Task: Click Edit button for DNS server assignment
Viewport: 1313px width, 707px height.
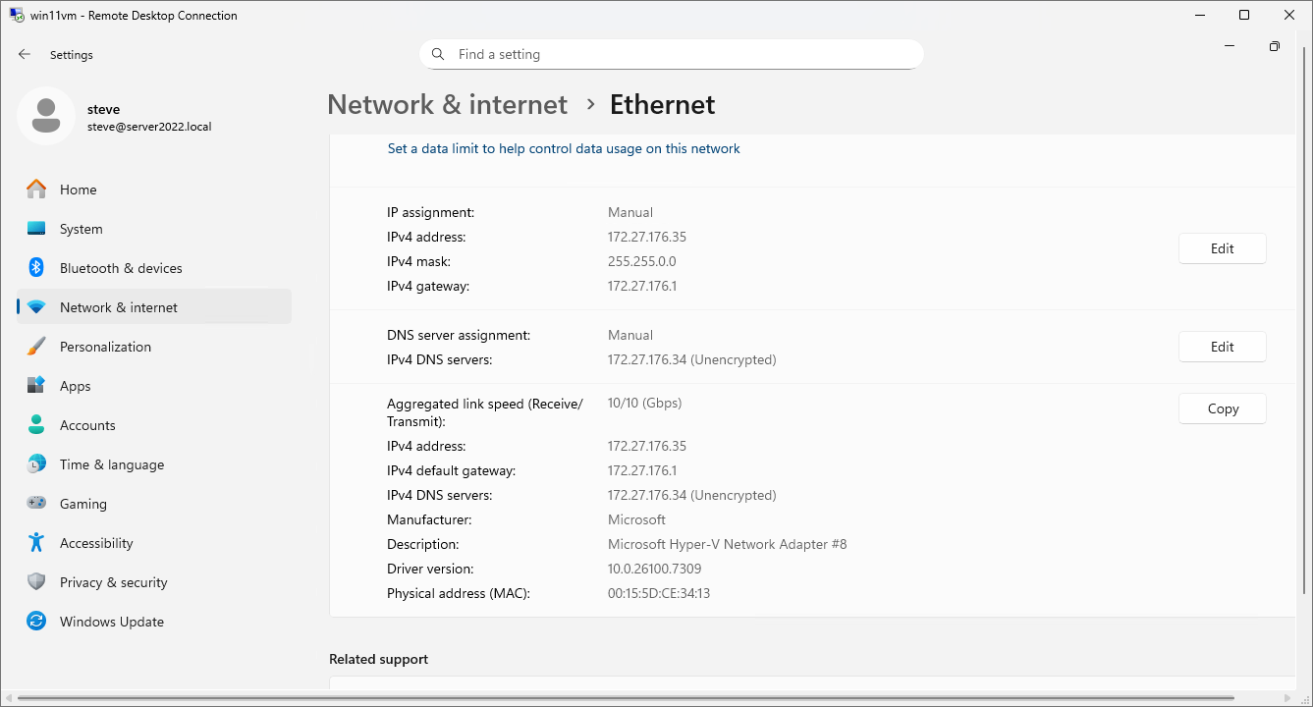Action: click(1222, 347)
